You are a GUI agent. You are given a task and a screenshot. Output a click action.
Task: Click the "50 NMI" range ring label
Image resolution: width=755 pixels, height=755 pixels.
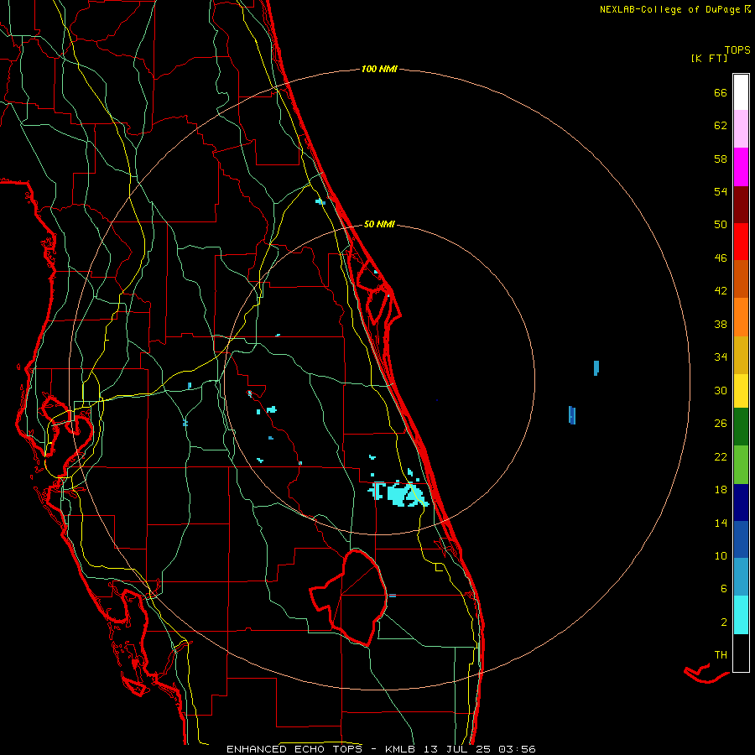(379, 224)
